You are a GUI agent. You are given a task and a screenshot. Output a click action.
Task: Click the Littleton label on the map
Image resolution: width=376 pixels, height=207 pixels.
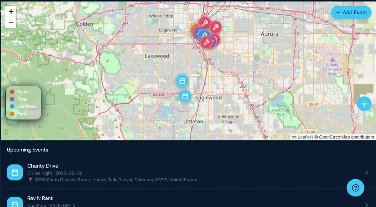coord(193,121)
